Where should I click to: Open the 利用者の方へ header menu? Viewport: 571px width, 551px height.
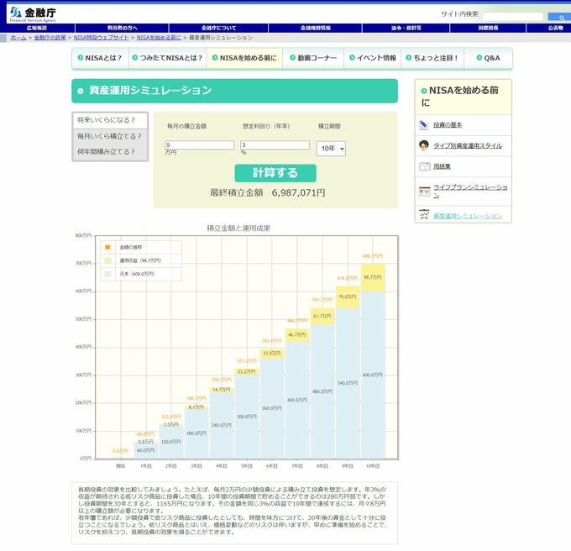(123, 28)
